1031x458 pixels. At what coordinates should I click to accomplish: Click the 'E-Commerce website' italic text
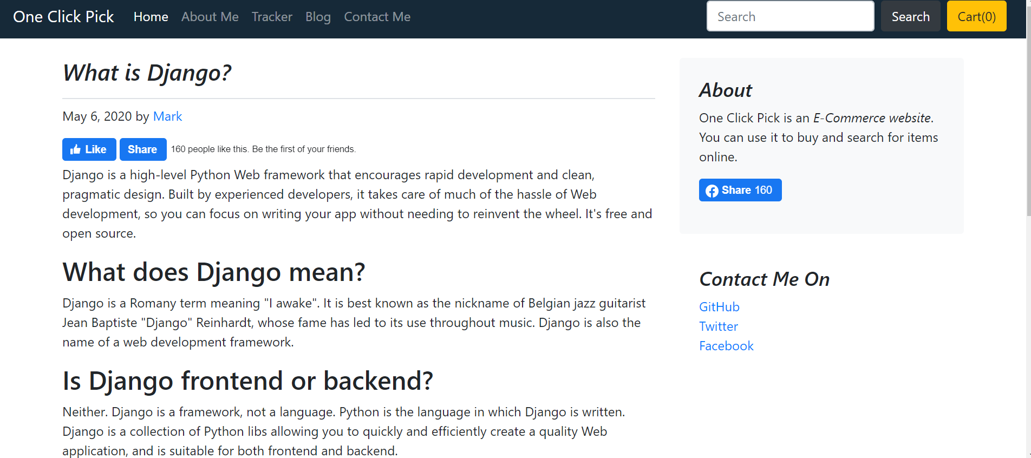point(872,118)
